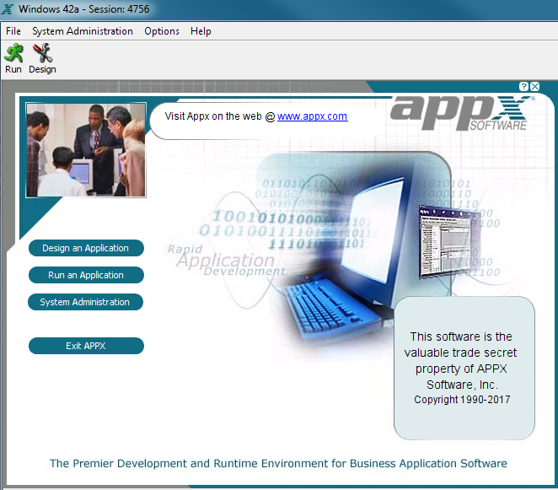
Task: Click the Exit APPX button
Action: click(x=86, y=346)
